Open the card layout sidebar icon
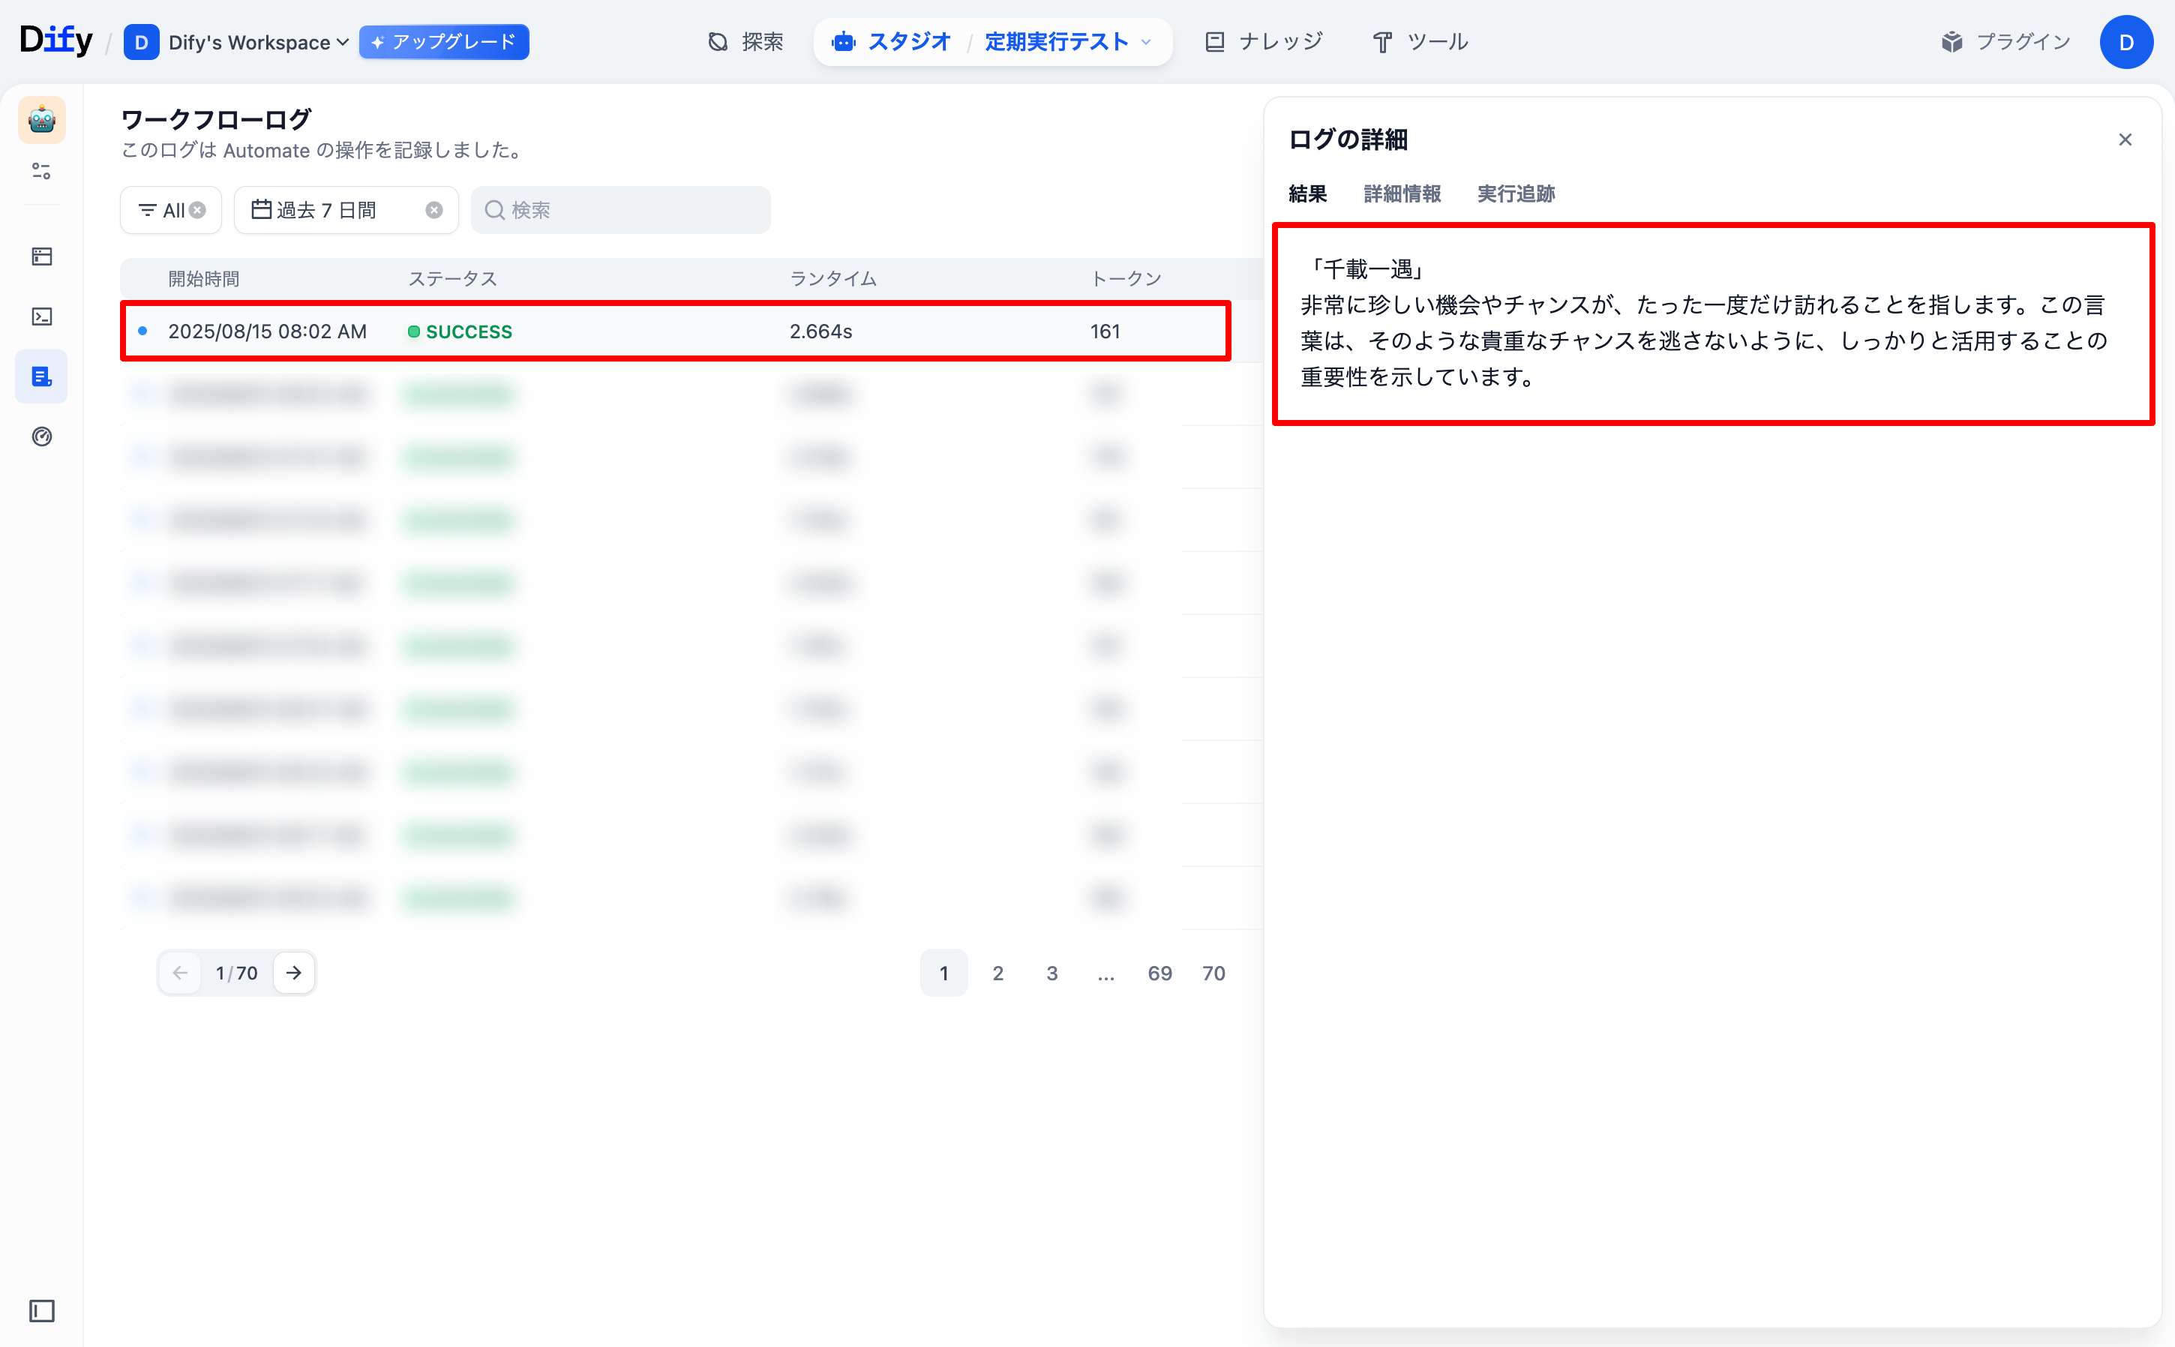The image size is (2175, 1347). tap(42, 256)
